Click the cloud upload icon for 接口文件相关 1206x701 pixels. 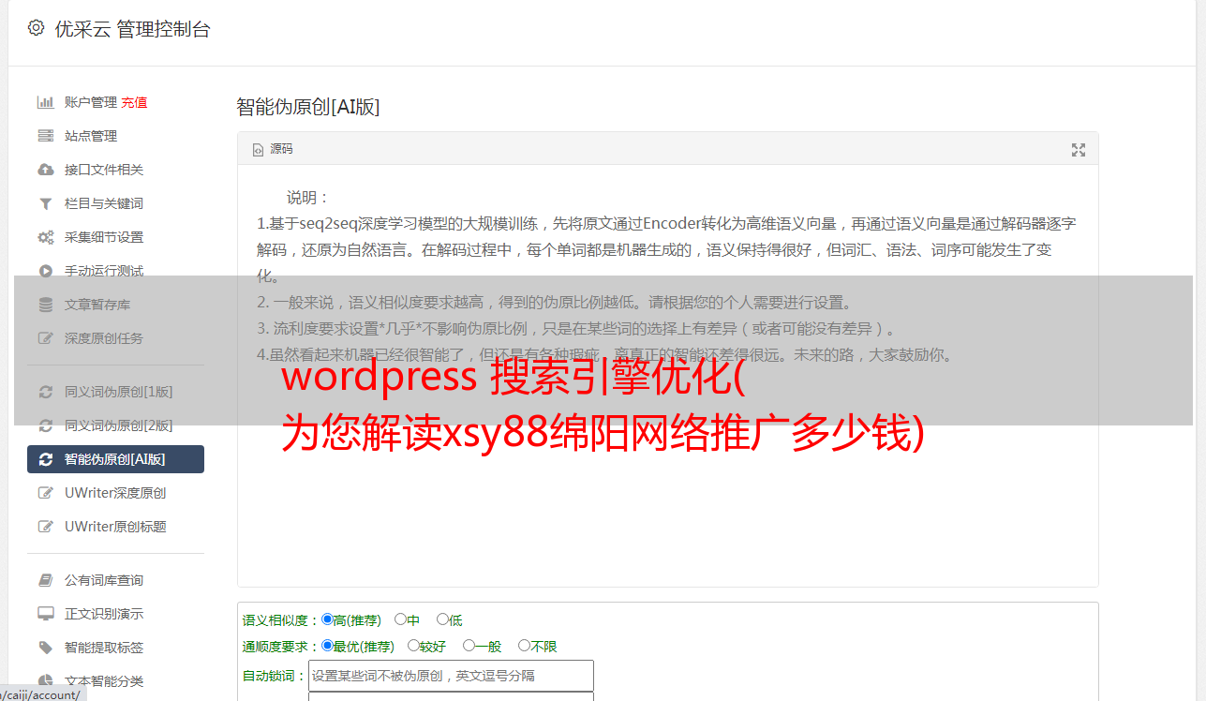click(45, 170)
